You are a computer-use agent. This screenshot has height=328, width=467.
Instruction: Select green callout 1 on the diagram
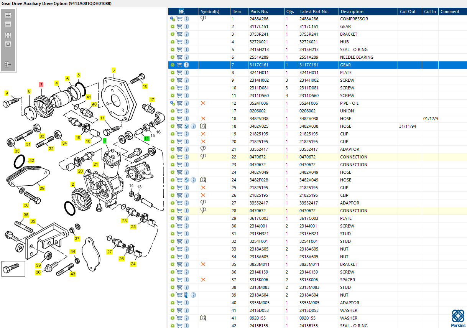click(105, 141)
